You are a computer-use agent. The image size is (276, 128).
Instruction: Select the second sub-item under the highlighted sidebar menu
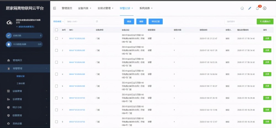[21, 83]
